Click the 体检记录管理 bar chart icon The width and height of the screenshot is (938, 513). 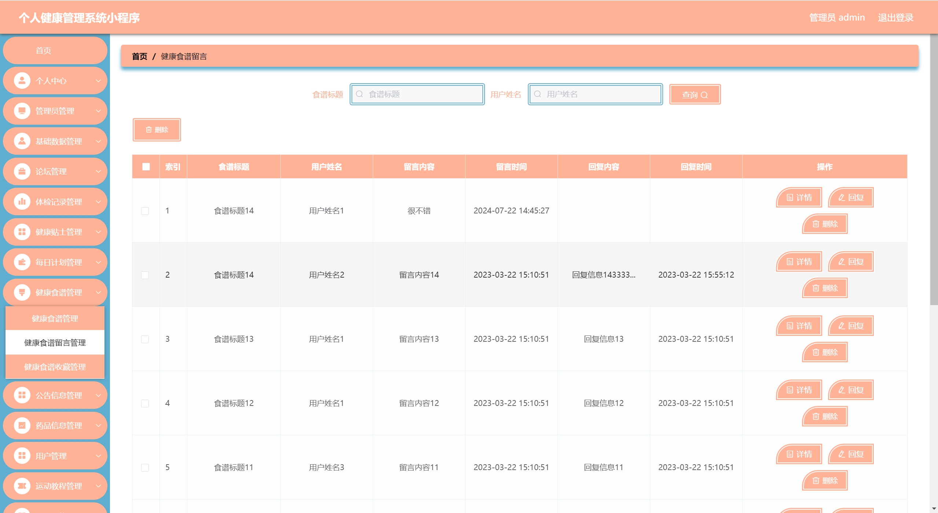(22, 202)
